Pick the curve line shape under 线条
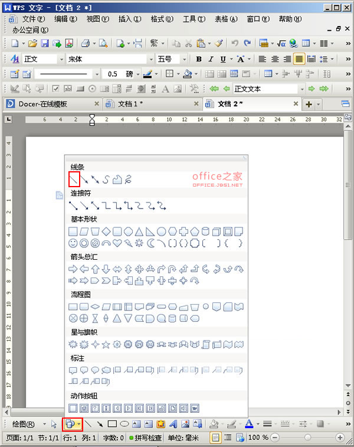Screen dimensions: 354x447 tap(106, 180)
